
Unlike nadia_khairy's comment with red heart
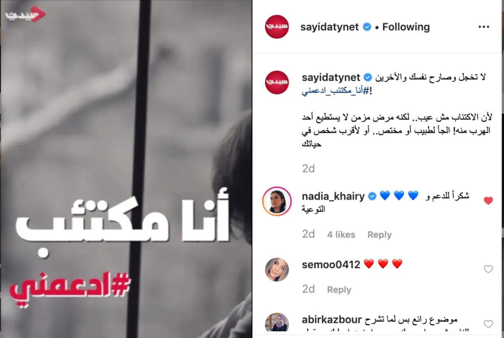[x=488, y=201]
